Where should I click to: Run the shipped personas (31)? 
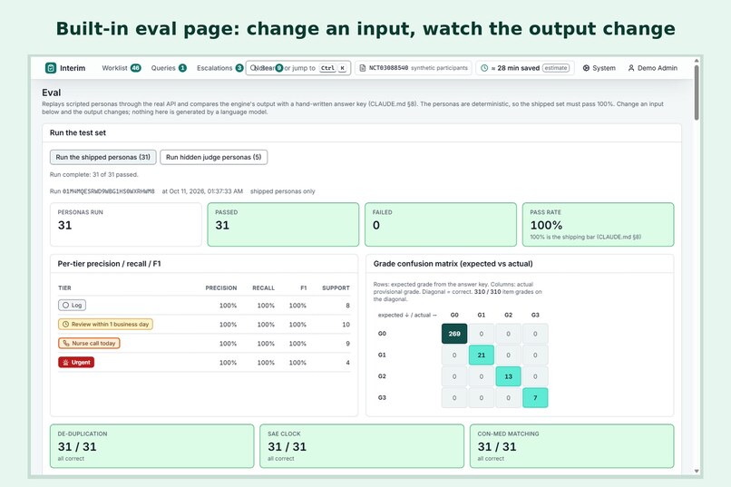click(x=103, y=158)
